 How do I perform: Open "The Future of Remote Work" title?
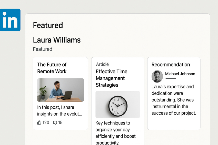[x=52, y=68]
